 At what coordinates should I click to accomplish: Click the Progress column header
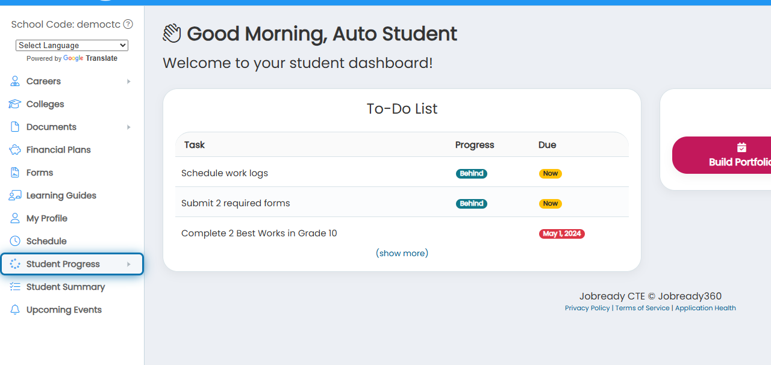(475, 145)
